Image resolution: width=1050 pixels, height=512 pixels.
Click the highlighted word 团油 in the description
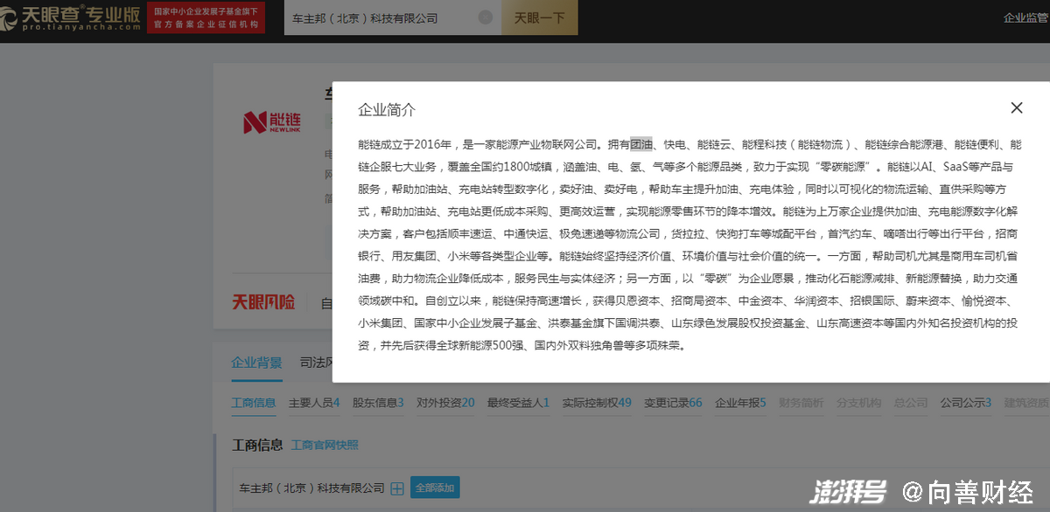click(x=641, y=144)
